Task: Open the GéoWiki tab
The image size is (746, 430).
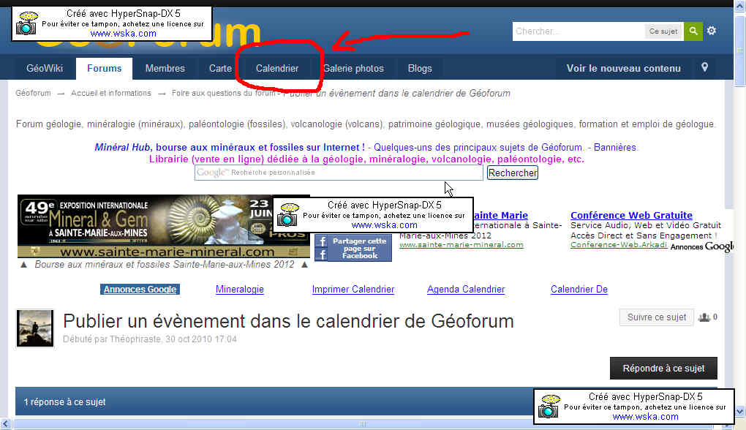Action: click(45, 69)
